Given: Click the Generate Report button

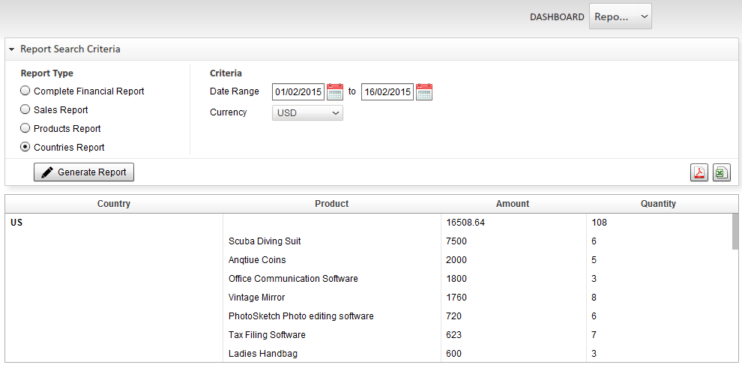Looking at the screenshot, I should pos(84,172).
